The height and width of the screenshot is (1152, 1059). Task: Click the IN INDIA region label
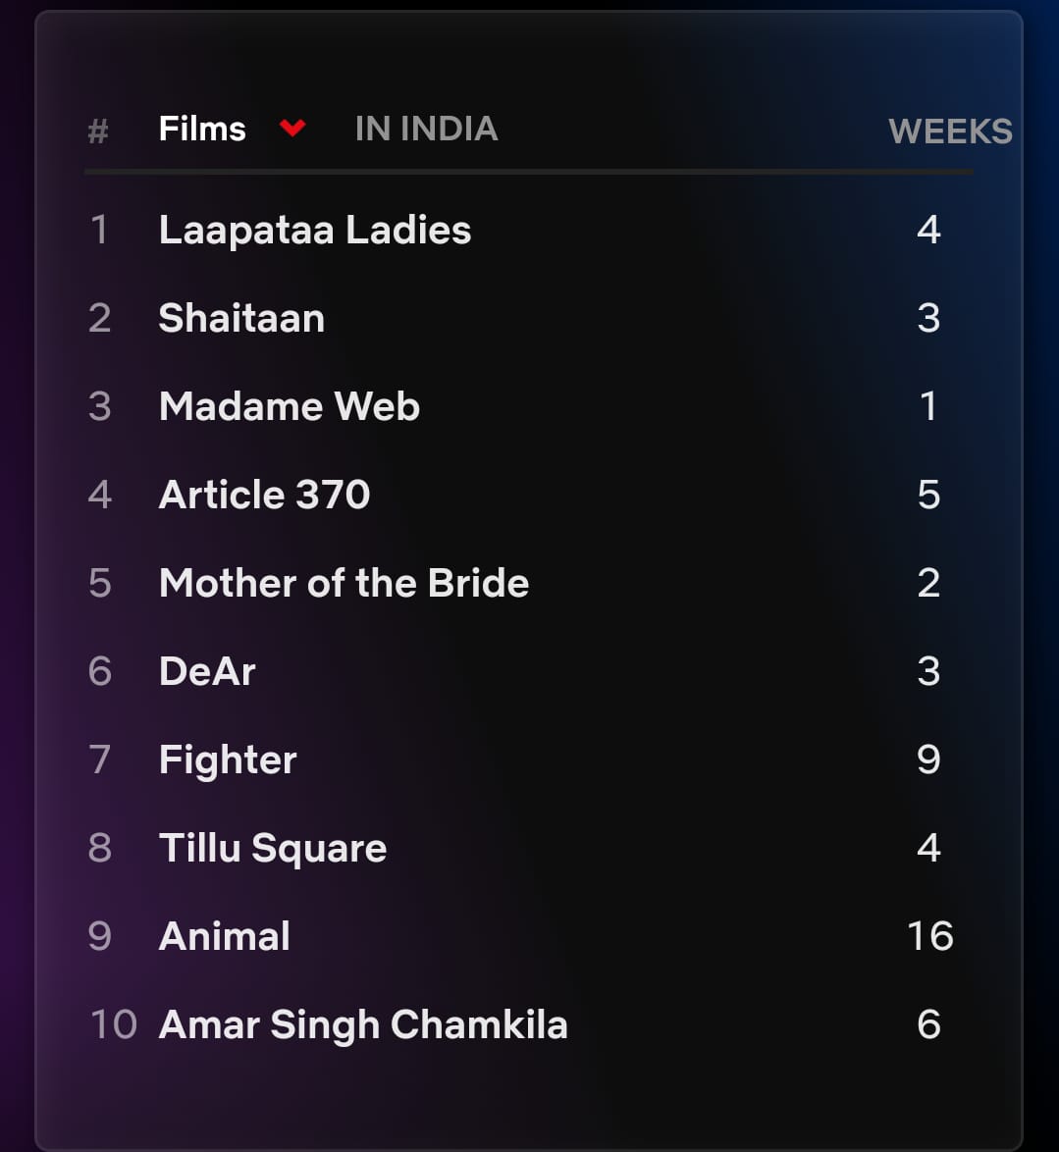tap(426, 128)
